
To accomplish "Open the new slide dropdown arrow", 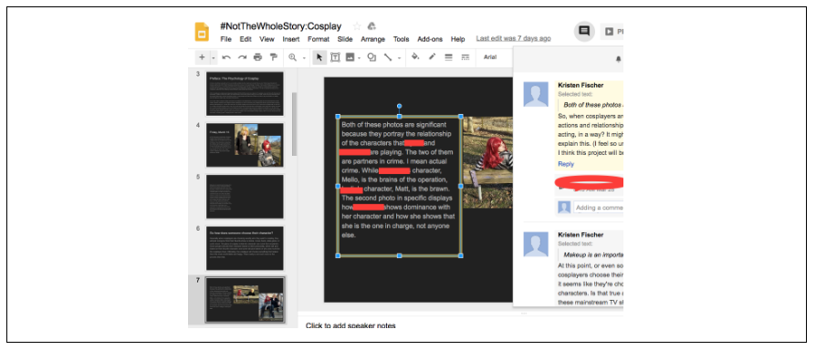I will pyautogui.click(x=214, y=57).
